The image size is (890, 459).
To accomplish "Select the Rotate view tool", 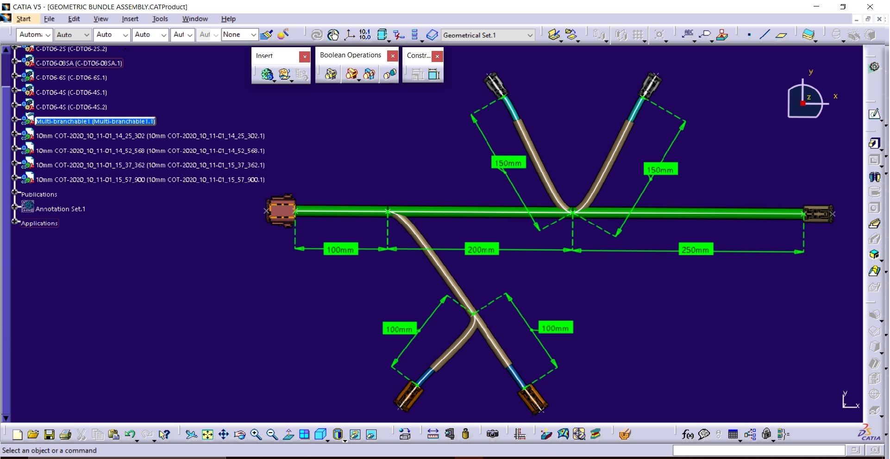I will [239, 434].
